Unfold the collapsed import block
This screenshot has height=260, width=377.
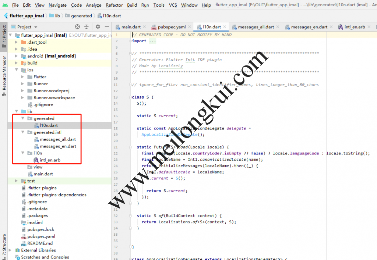pos(152,41)
